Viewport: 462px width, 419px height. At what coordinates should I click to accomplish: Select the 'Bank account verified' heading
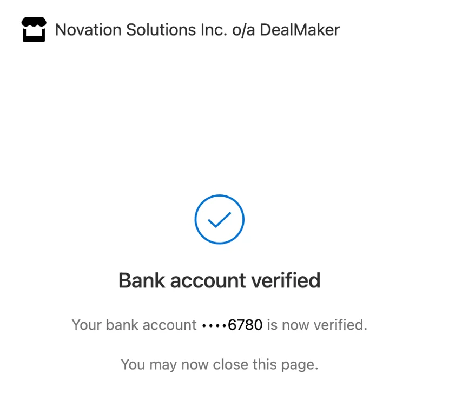[x=219, y=281]
